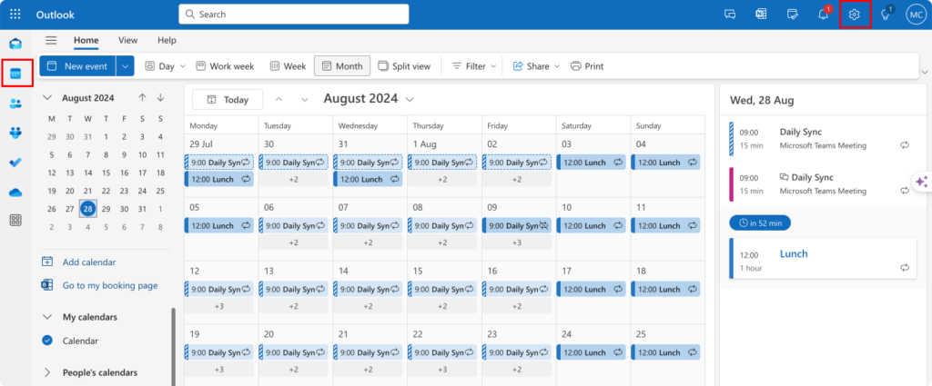Open the New event dropdown arrow
The height and width of the screenshot is (386, 932).
pyautogui.click(x=125, y=66)
